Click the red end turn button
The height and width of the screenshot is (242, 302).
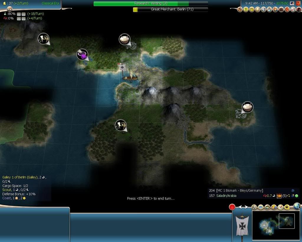(232, 207)
